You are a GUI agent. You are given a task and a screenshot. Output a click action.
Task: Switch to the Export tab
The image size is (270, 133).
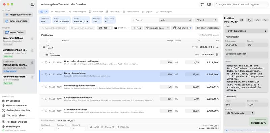tap(147, 12)
